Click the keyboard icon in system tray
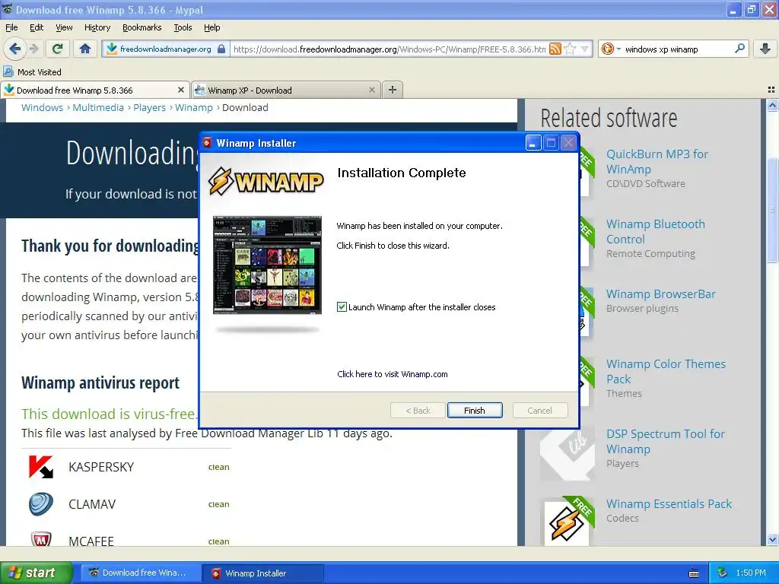Image resolution: width=779 pixels, height=584 pixels. (x=694, y=573)
